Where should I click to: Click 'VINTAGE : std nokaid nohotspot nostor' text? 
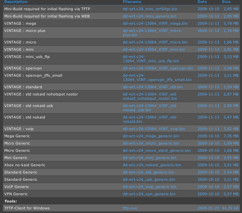(x=41, y=94)
